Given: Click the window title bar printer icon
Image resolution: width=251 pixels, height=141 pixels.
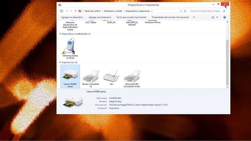Looking at the screenshot, I should coord(60,5).
